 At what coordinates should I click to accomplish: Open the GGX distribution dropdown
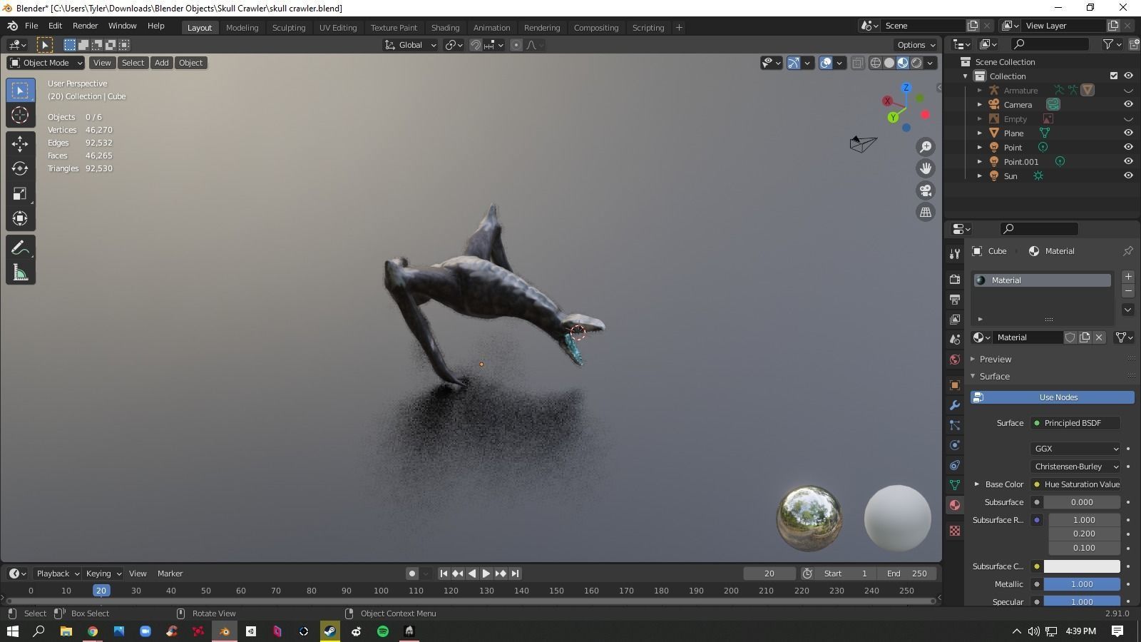point(1075,449)
